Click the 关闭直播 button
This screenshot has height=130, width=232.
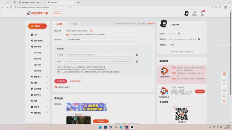coord(61,81)
